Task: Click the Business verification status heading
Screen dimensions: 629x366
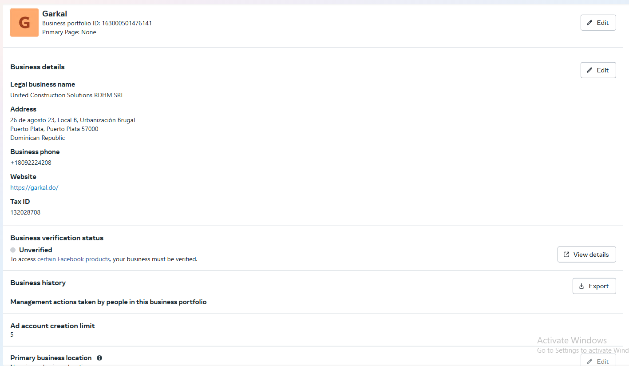Action: click(57, 238)
